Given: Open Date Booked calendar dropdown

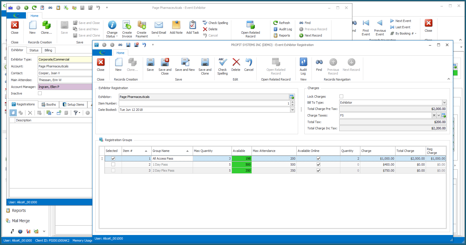Looking at the screenshot, I should (x=292, y=110).
